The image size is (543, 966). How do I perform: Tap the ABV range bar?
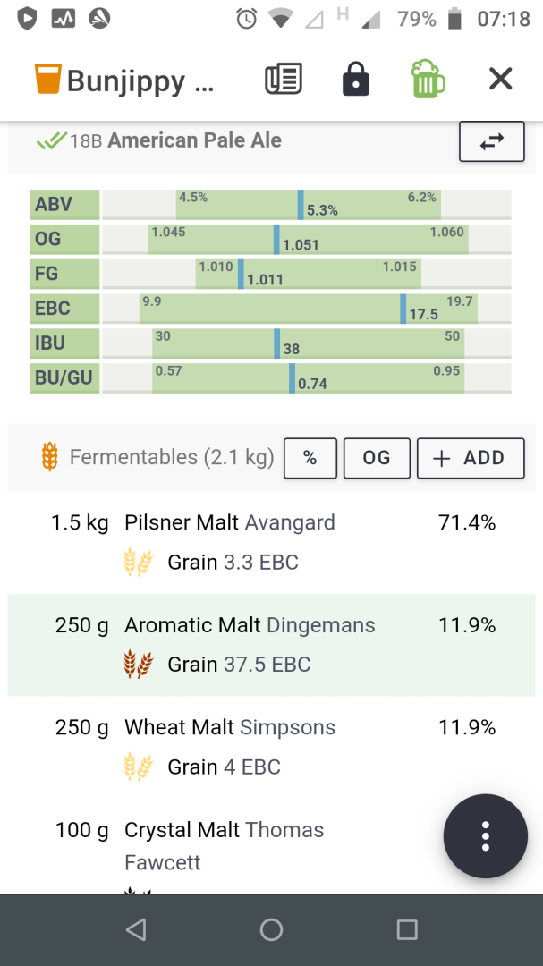pos(306,204)
